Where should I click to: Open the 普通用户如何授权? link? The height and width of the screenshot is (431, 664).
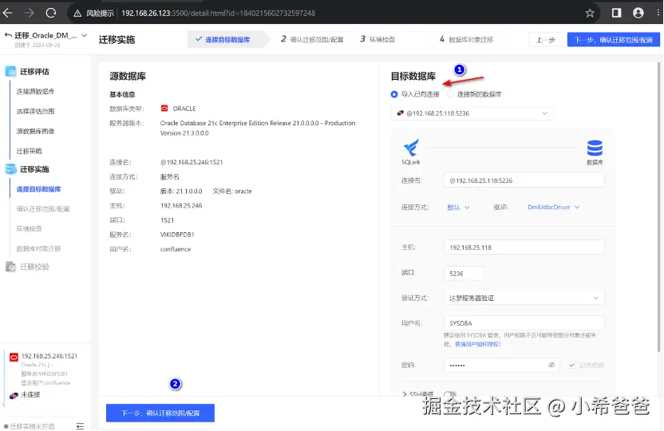(478, 344)
